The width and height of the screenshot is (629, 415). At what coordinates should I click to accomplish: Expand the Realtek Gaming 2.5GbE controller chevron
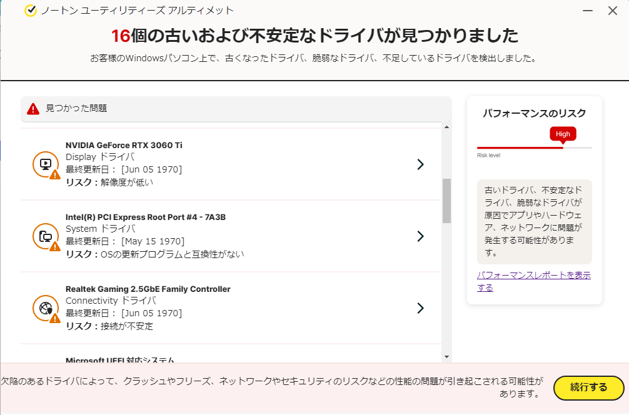420,308
